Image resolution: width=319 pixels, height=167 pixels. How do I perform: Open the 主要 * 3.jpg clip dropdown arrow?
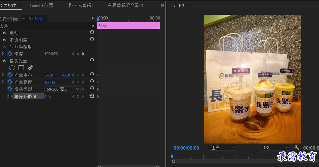pos(24,19)
